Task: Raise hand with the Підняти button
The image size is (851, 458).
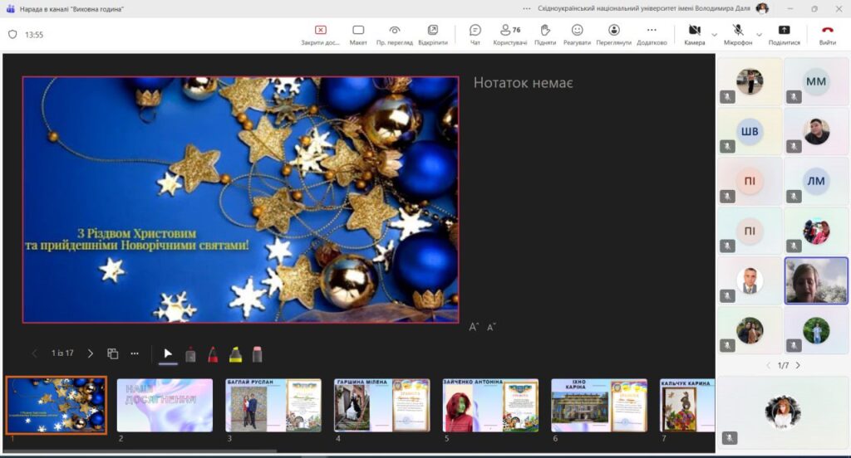Action: click(545, 34)
